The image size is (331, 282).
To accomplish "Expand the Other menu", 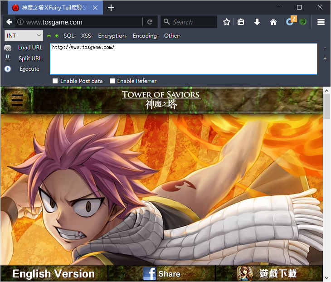I will pos(173,36).
